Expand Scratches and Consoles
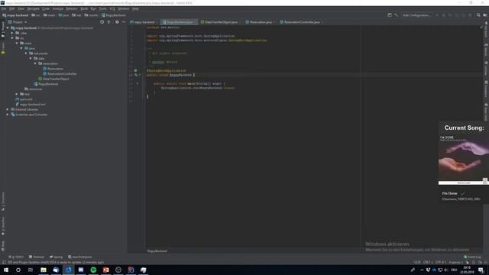The image size is (489, 275). (8, 115)
